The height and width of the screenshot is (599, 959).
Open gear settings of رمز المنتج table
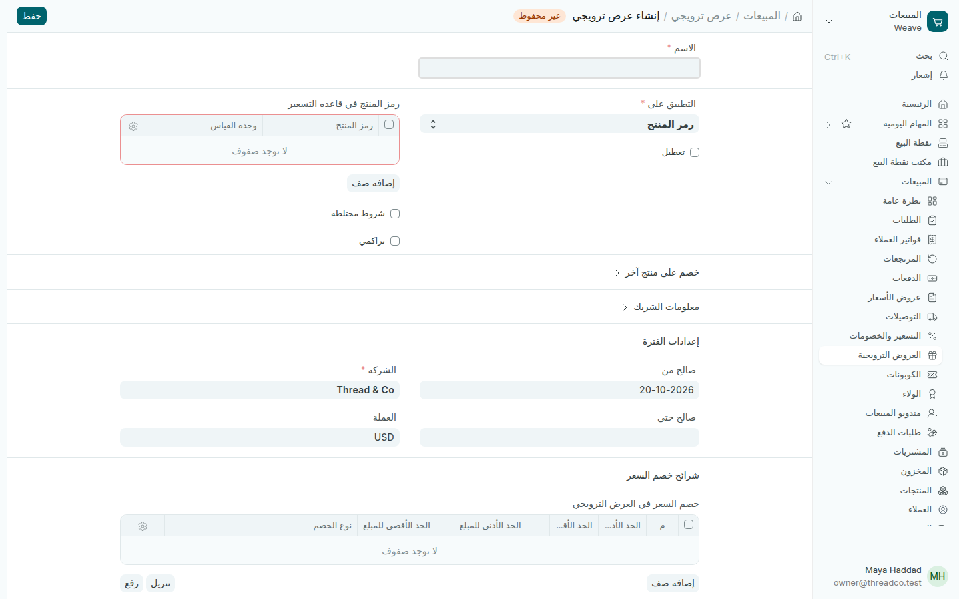coord(133,126)
